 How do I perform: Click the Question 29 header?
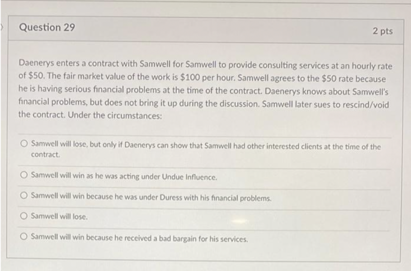coord(47,27)
